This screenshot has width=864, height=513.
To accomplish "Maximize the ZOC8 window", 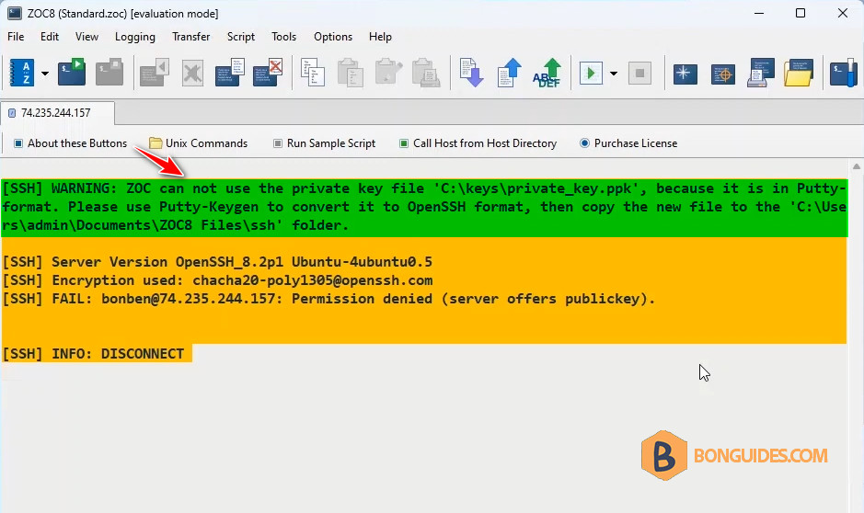I will point(801,13).
